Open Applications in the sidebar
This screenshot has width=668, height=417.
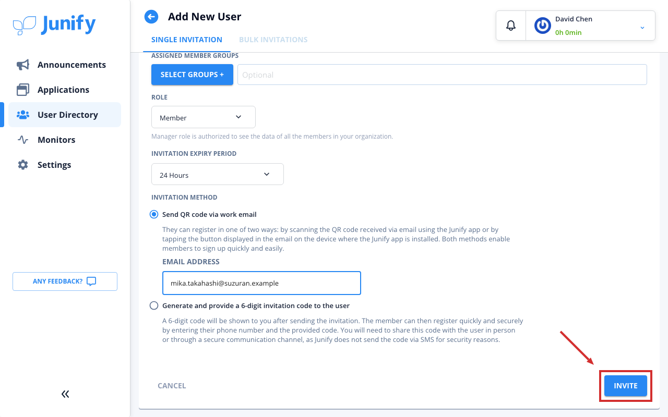(65, 90)
